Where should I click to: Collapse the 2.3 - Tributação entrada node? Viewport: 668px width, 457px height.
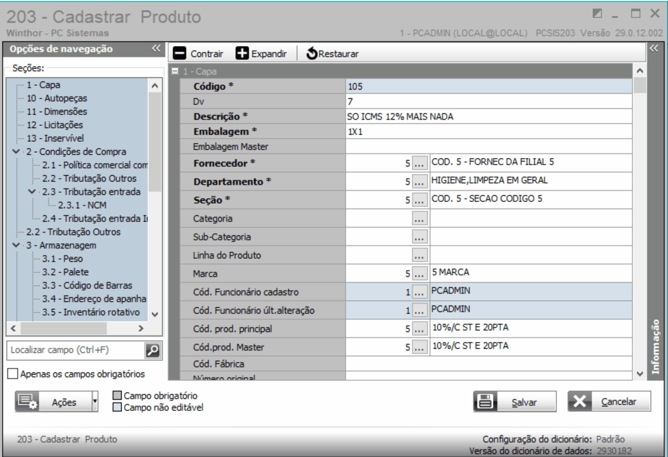[x=32, y=192]
